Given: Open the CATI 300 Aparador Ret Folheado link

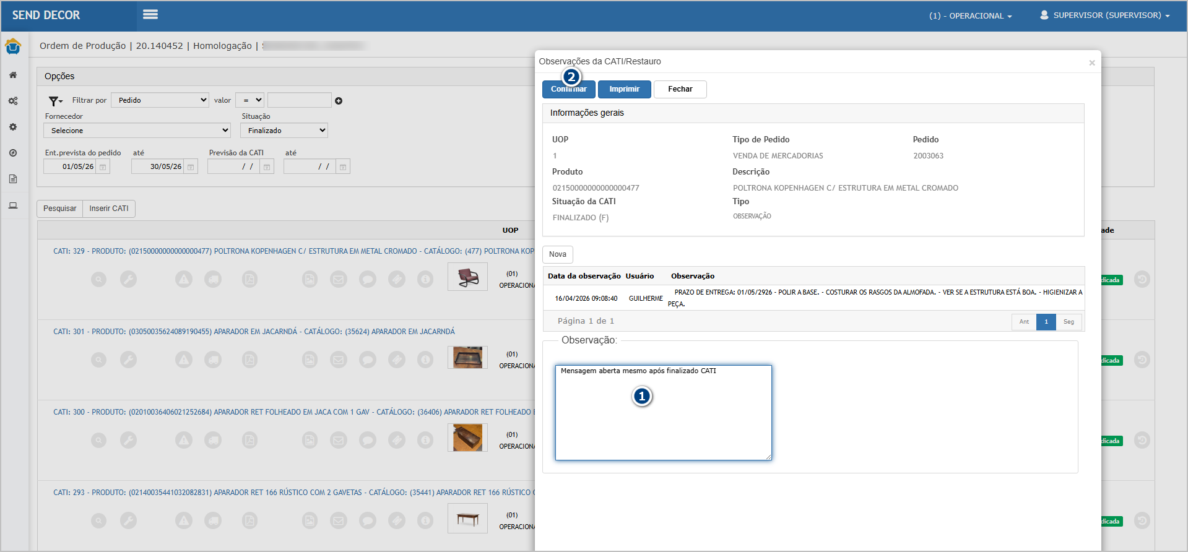Looking at the screenshot, I should coord(293,412).
